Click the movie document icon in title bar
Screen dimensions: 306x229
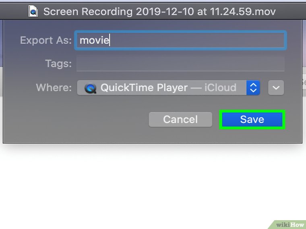33,11
